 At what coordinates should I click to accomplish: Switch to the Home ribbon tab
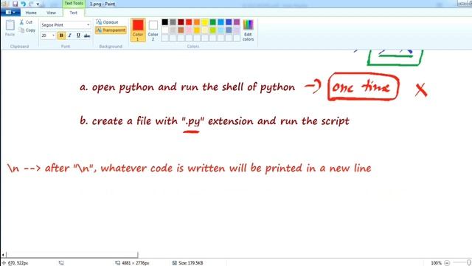coord(31,13)
